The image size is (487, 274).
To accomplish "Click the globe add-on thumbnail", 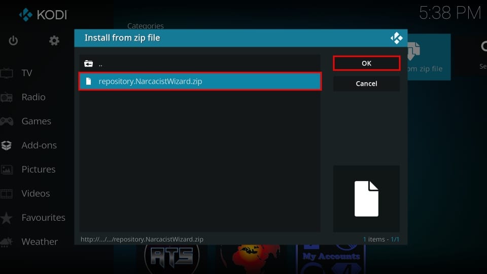I will coord(251,259).
